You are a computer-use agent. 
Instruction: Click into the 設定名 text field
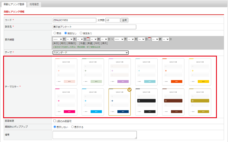pos(94,27)
